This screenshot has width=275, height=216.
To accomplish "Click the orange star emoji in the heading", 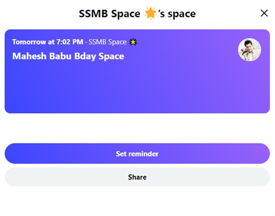I will [x=150, y=13].
